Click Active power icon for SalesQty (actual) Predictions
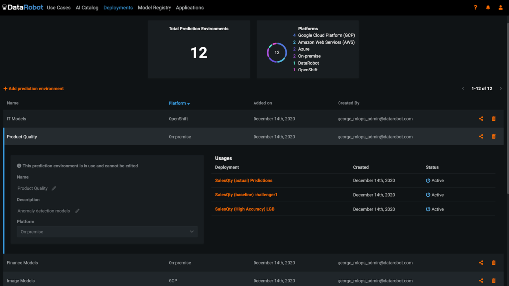This screenshot has height=286, width=509. [x=428, y=180]
